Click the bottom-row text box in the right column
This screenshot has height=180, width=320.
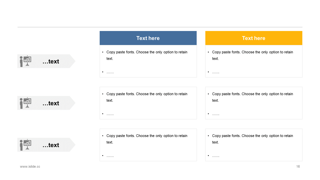[254, 145]
